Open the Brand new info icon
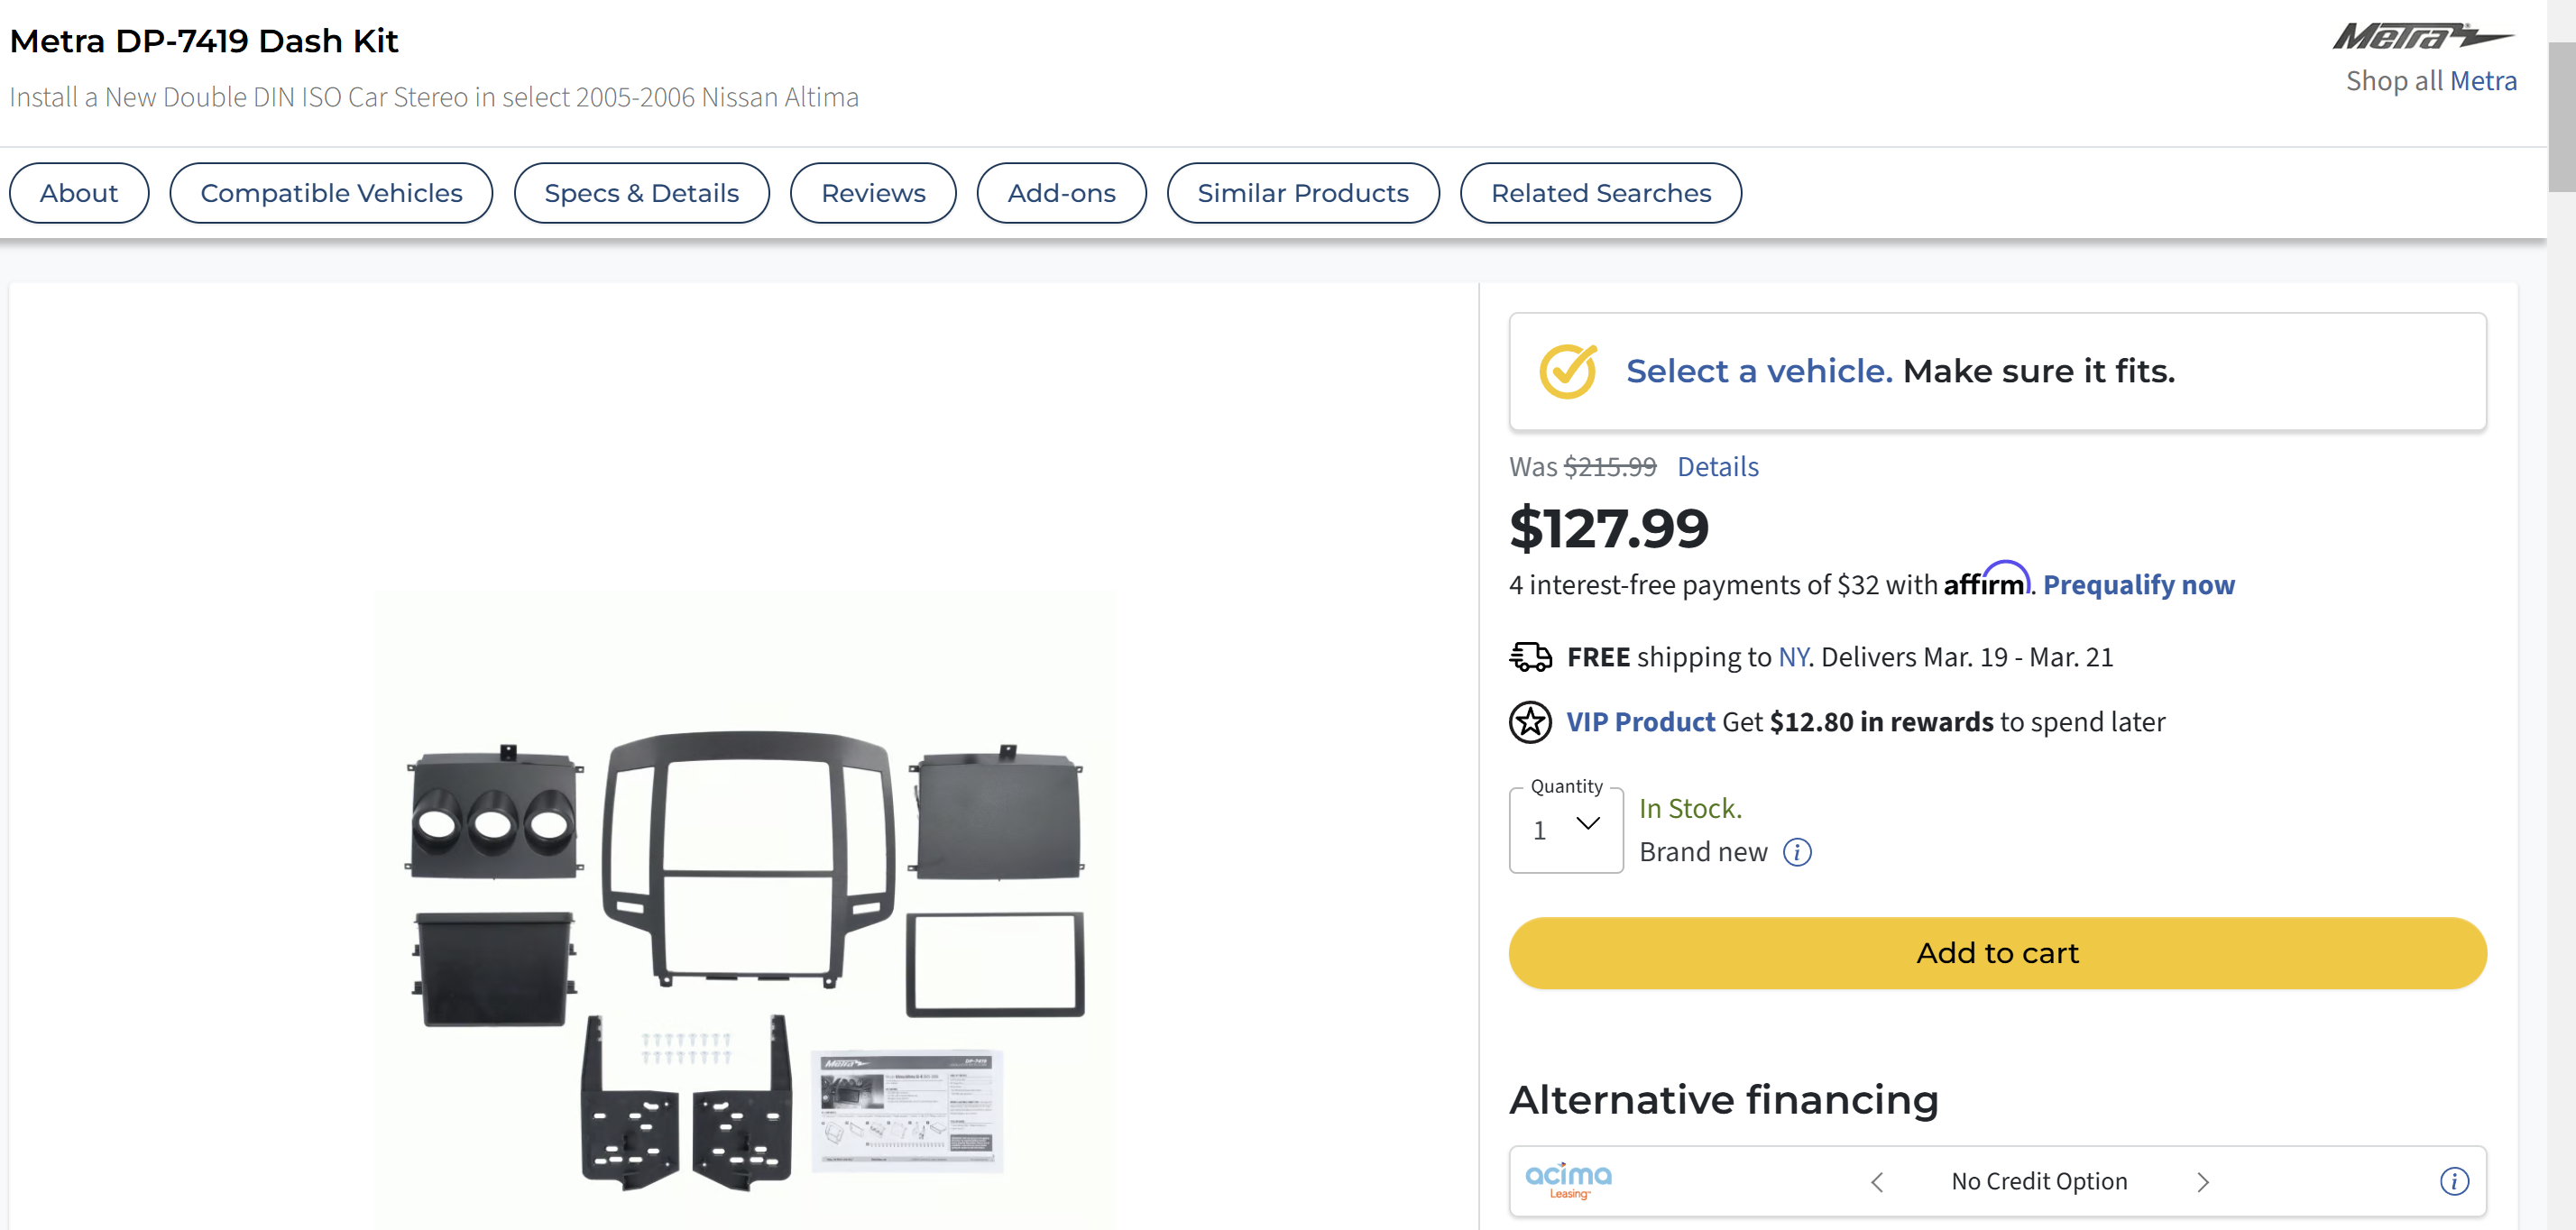Viewport: 2576px width, 1230px height. pos(1797,852)
